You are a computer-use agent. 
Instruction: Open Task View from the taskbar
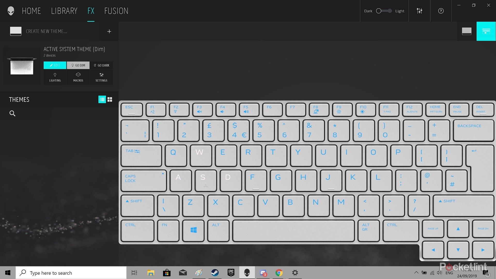(134, 273)
